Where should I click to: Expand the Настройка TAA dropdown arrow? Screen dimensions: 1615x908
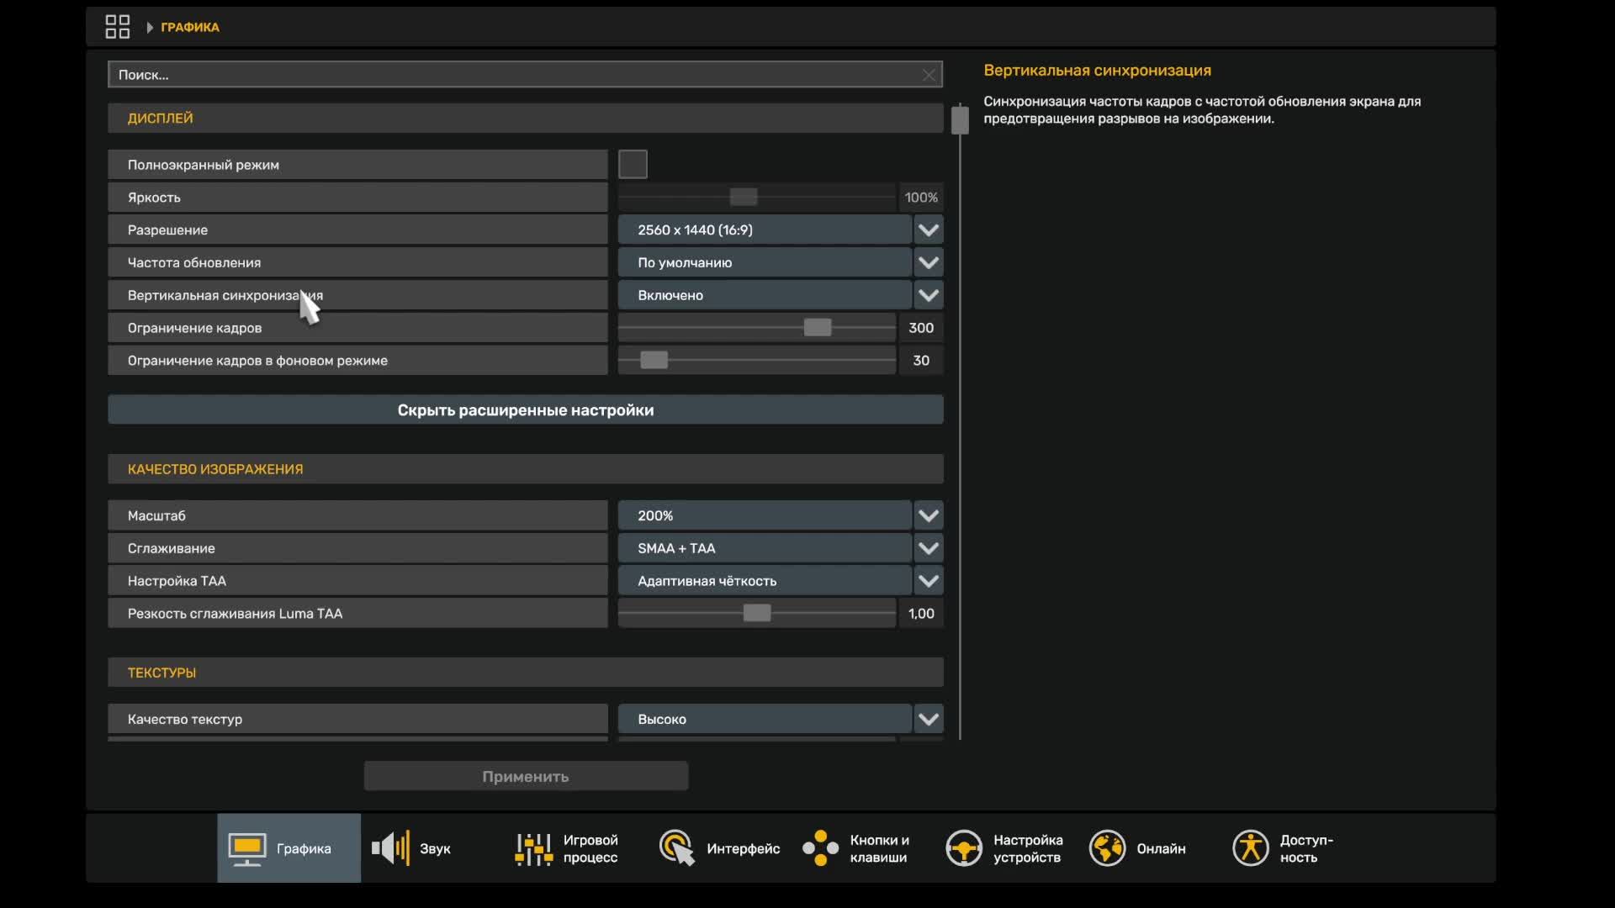click(x=929, y=581)
